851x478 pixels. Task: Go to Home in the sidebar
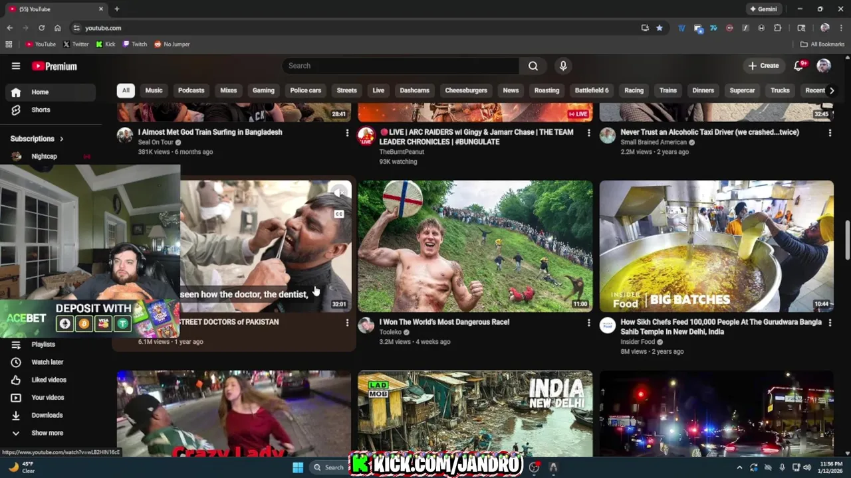pyautogui.click(x=49, y=92)
